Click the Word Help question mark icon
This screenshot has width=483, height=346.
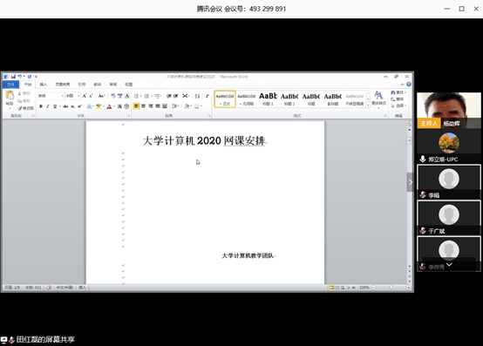tap(409, 84)
